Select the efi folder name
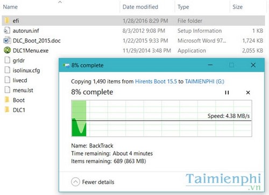This screenshot has width=269, height=195. [16, 21]
